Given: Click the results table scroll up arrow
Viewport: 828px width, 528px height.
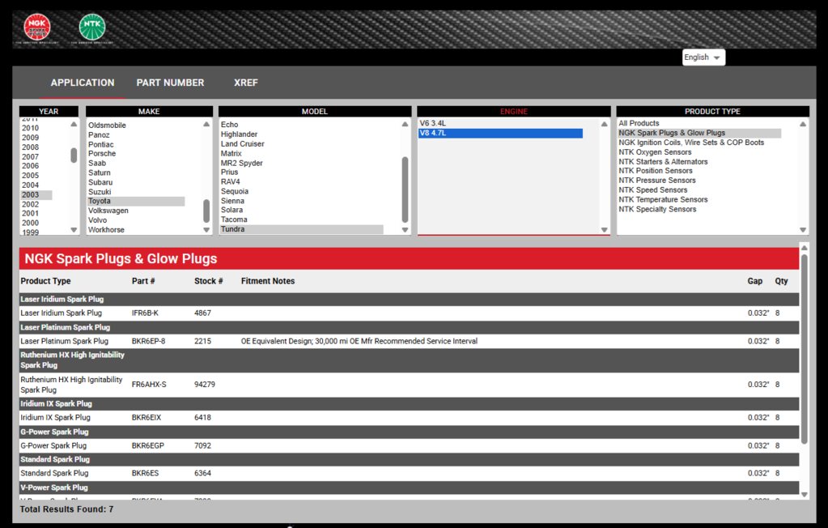Looking at the screenshot, I should 805,248.
